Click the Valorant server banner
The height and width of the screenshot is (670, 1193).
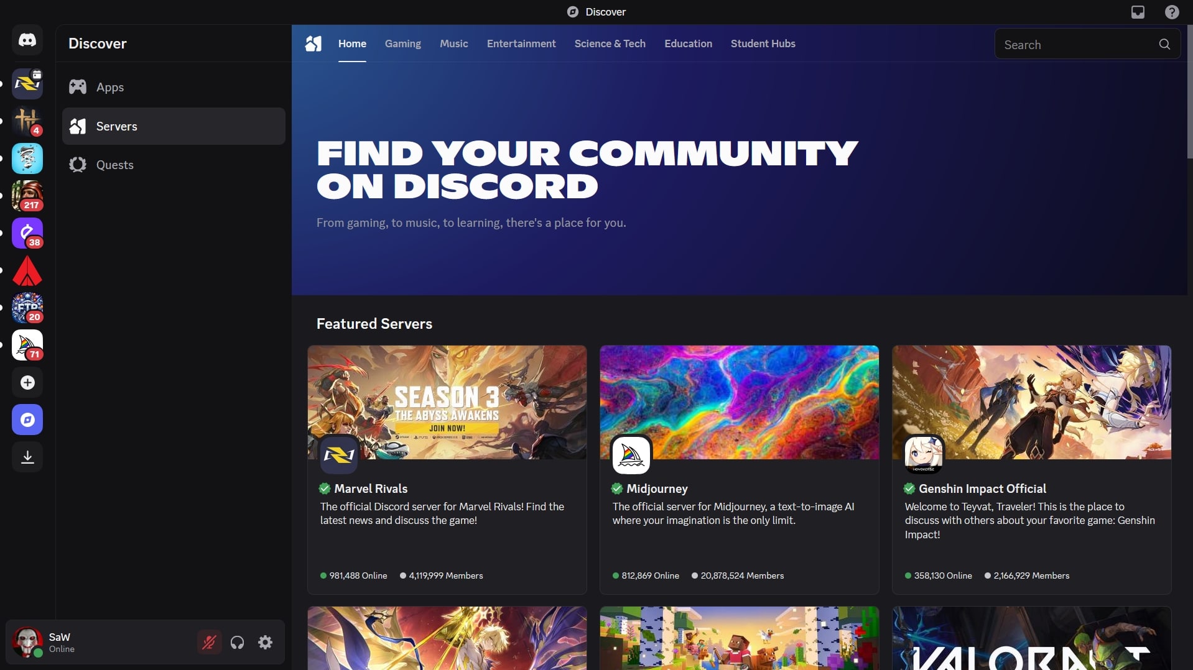pyautogui.click(x=1031, y=638)
